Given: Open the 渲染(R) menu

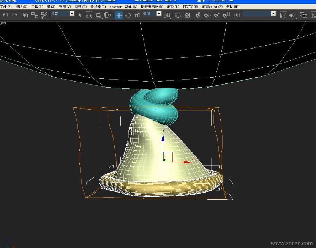Looking at the screenshot, I should tap(173, 6).
